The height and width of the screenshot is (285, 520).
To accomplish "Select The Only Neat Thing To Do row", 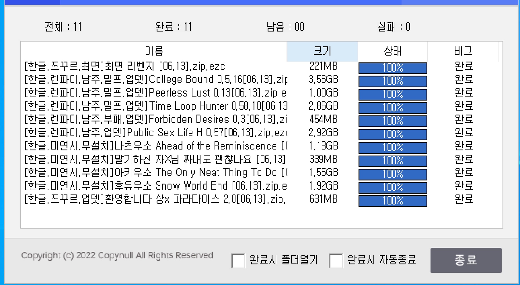I will click(155, 172).
